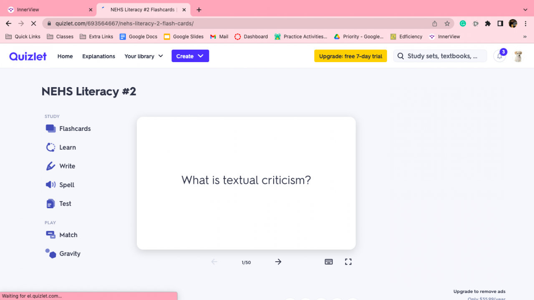Image resolution: width=534 pixels, height=300 pixels.
Task: Start the free 7-day trial upgrade
Action: point(350,56)
